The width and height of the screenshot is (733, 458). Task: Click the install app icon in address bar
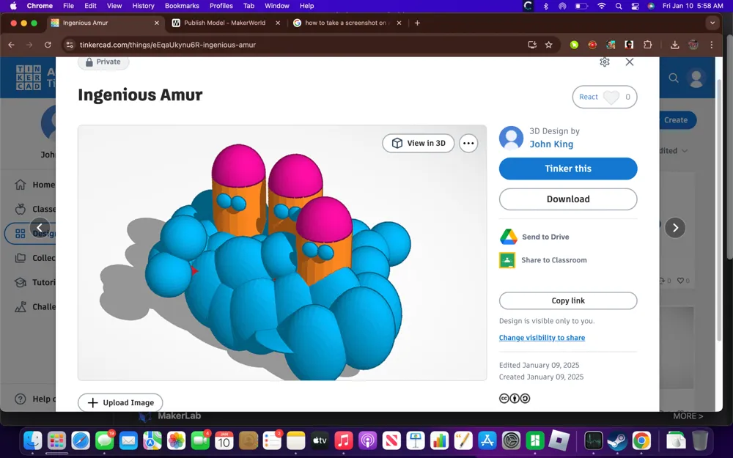tap(532, 45)
